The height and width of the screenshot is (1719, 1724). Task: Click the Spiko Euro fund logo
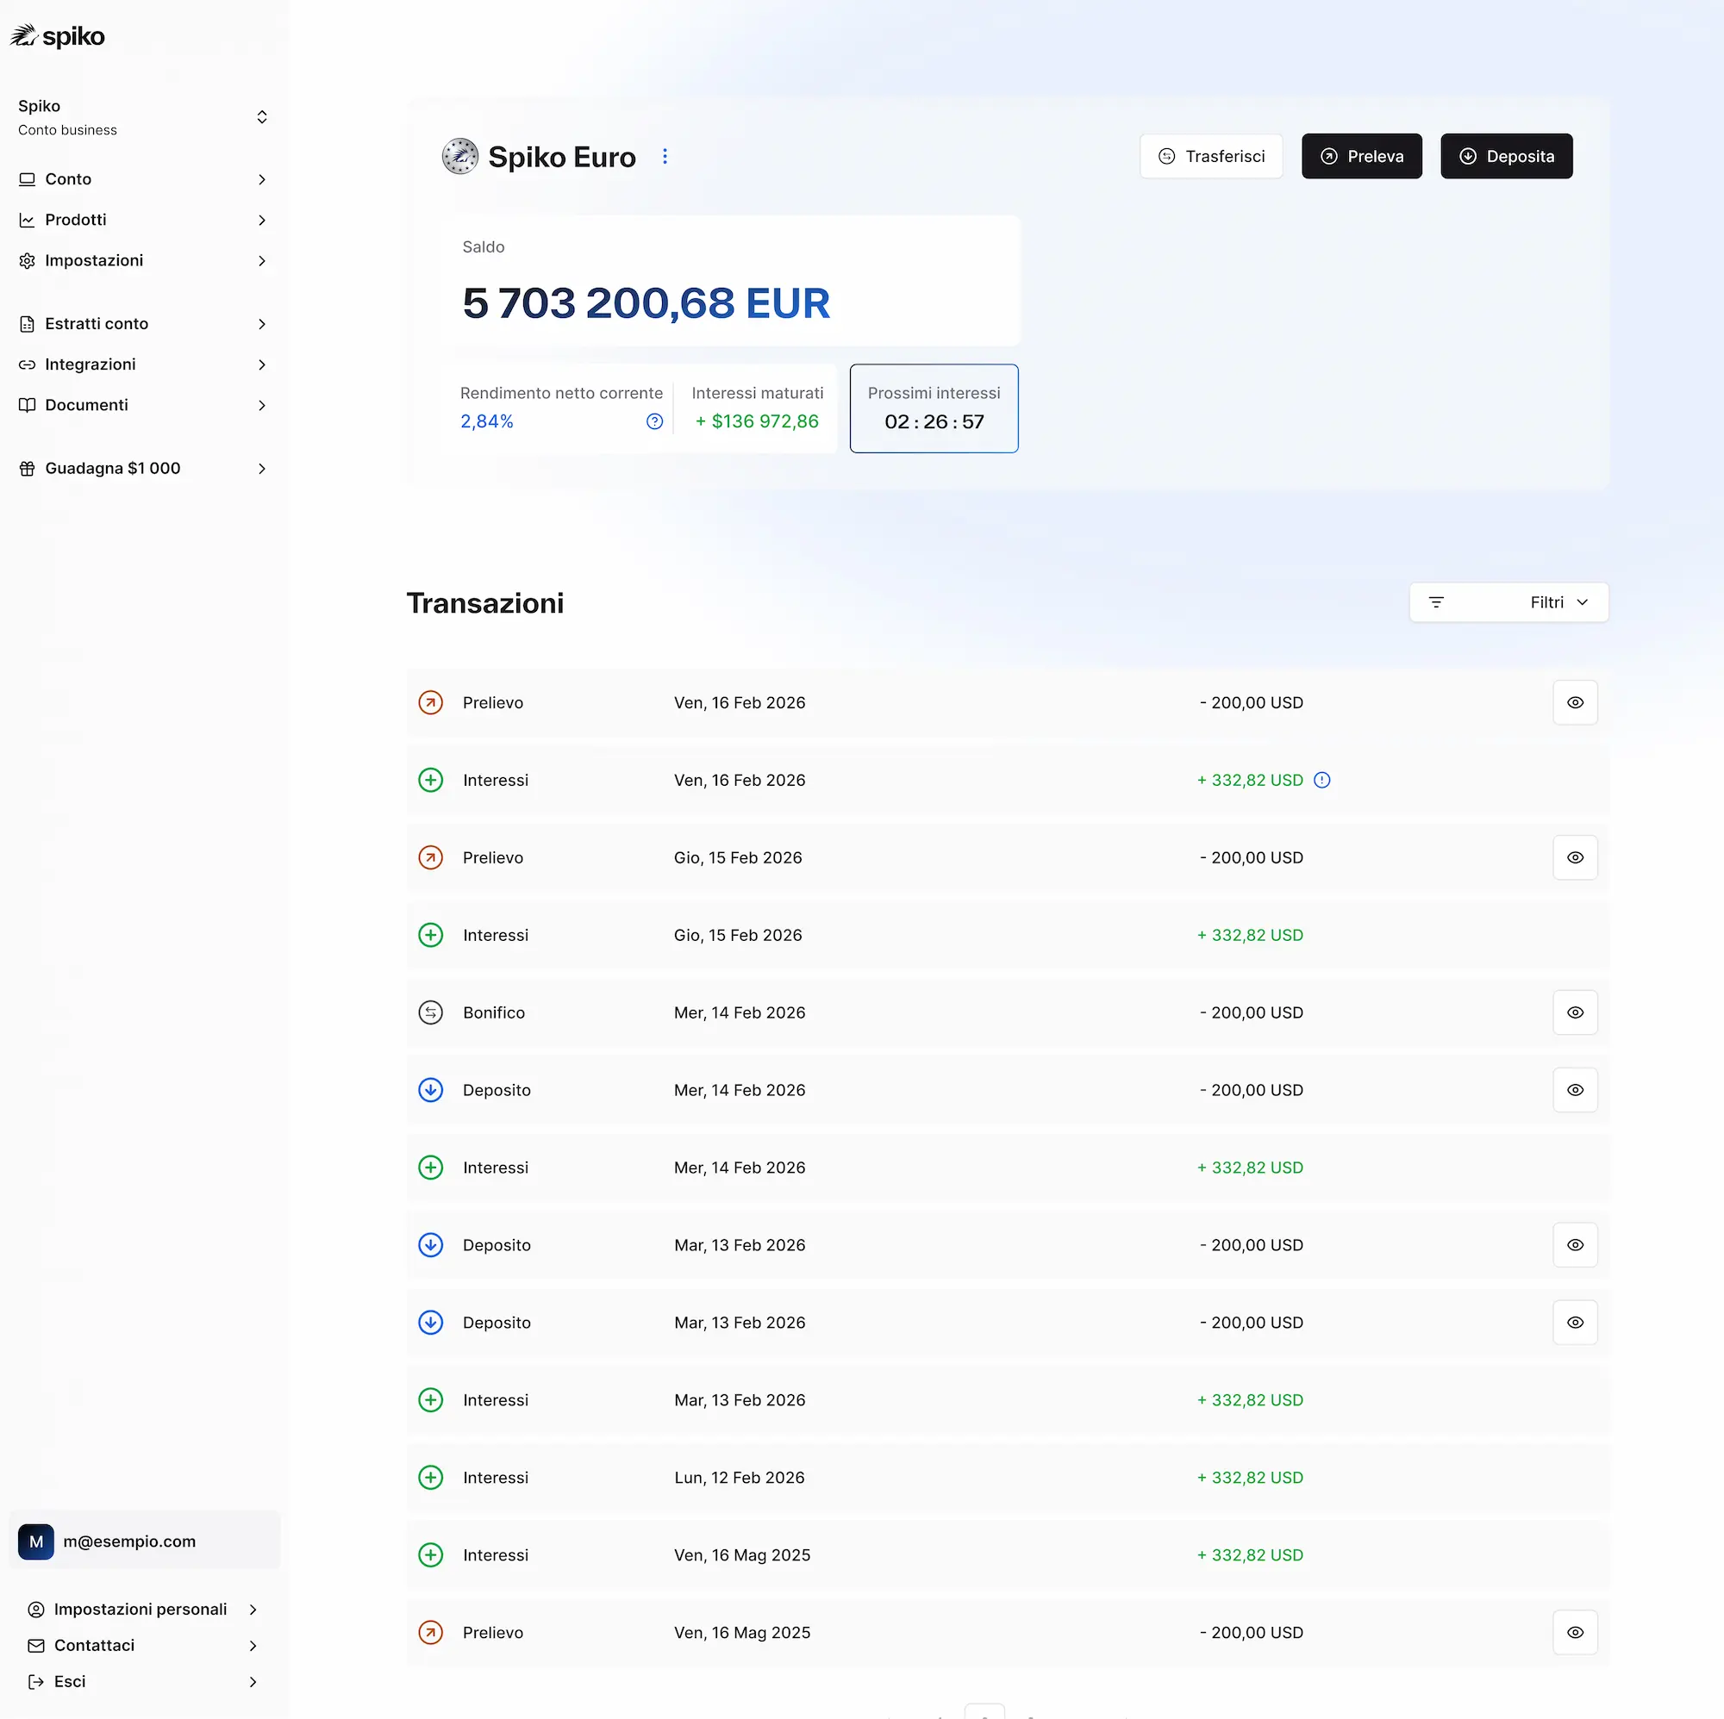(x=460, y=156)
